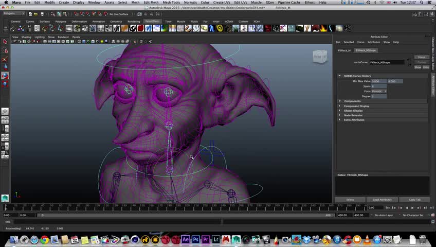
Task: Toggle Channel Box display in status line
Action: (x=431, y=14)
